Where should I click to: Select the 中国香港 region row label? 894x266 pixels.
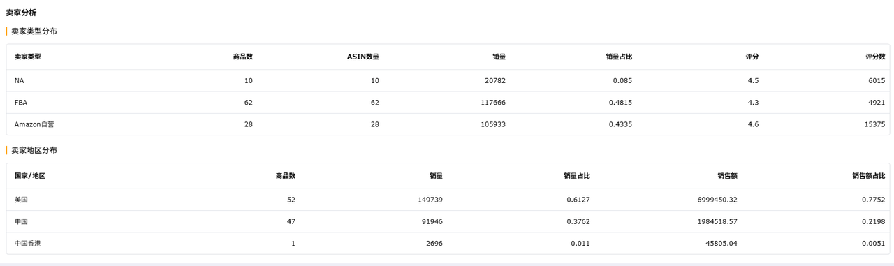28,244
